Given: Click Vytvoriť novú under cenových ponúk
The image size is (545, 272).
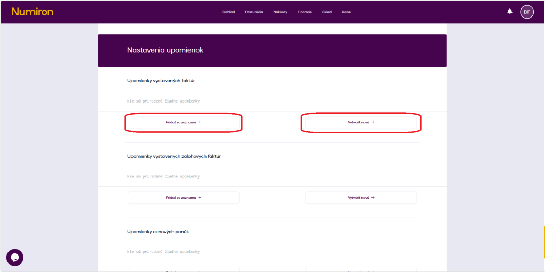Looking at the screenshot, I should pyautogui.click(x=361, y=269).
